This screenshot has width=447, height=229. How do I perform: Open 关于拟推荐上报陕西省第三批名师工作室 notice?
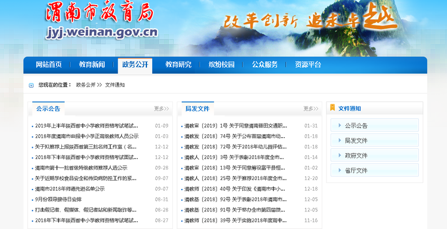85,147
